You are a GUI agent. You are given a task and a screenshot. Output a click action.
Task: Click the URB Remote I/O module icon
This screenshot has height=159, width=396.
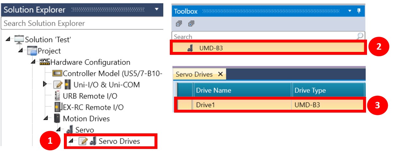[x=57, y=96]
